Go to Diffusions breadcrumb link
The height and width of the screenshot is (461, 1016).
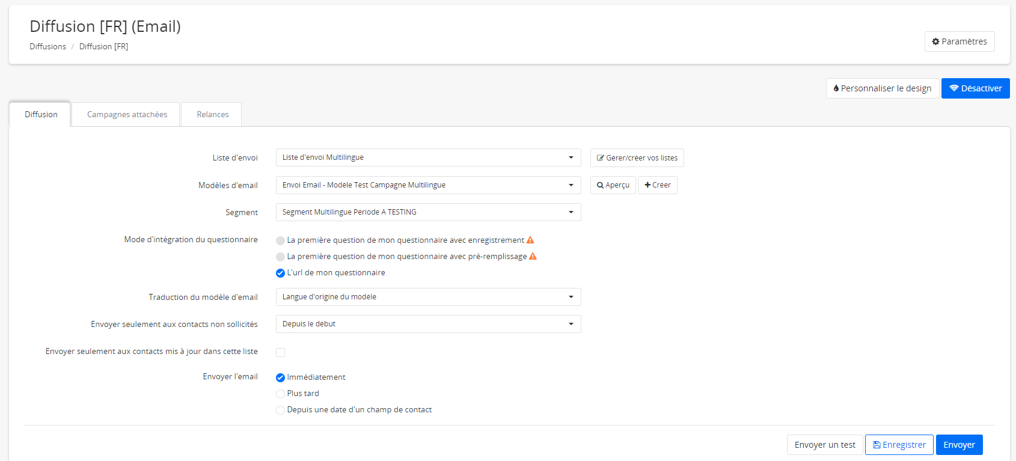point(47,46)
